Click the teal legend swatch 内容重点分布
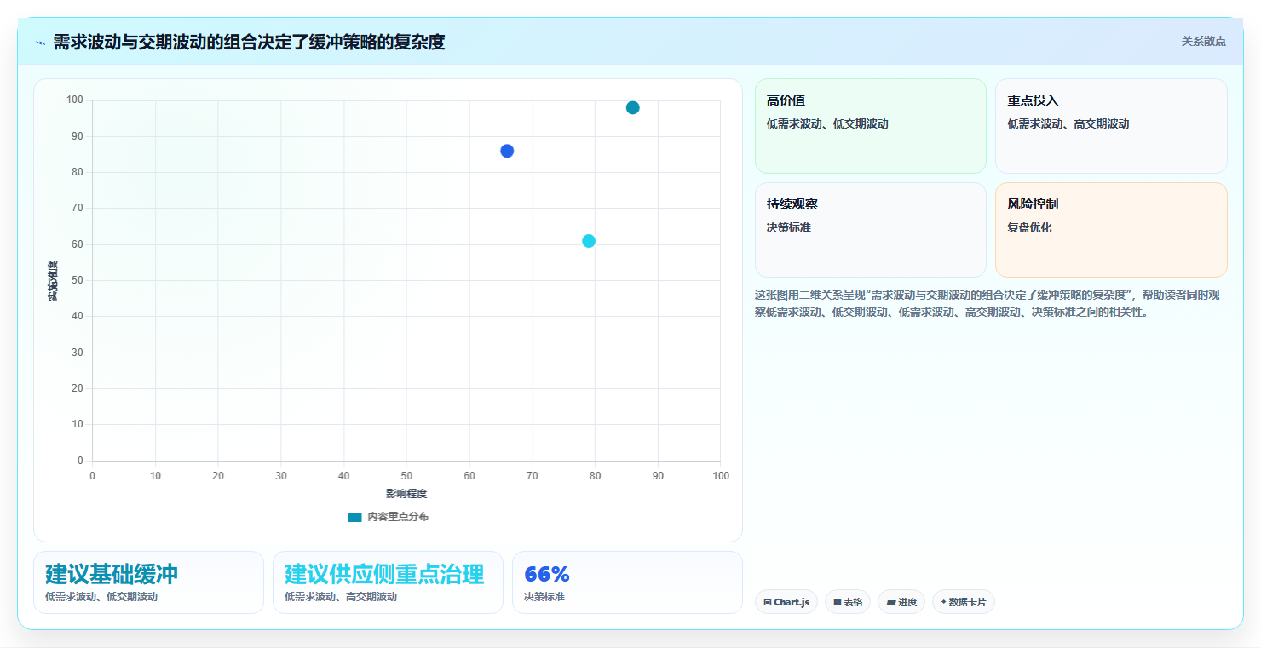The width and height of the screenshot is (1261, 648). (354, 518)
